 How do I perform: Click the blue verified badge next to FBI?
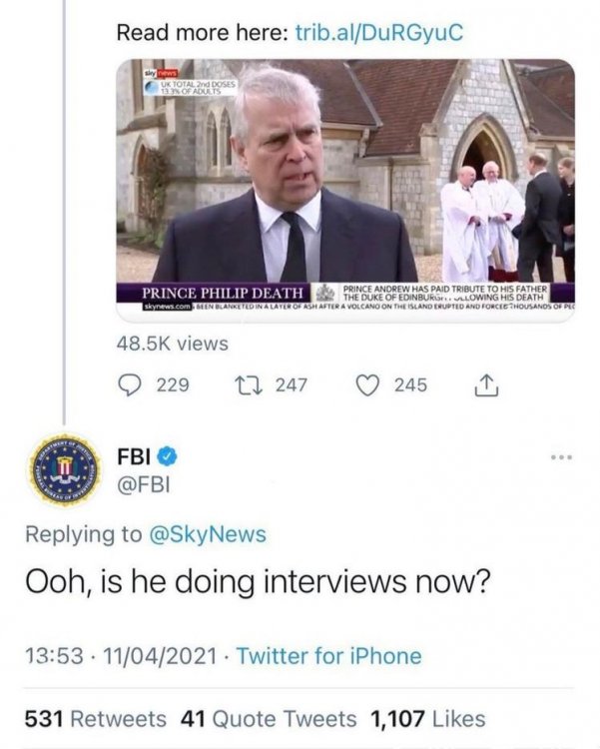click(x=169, y=456)
